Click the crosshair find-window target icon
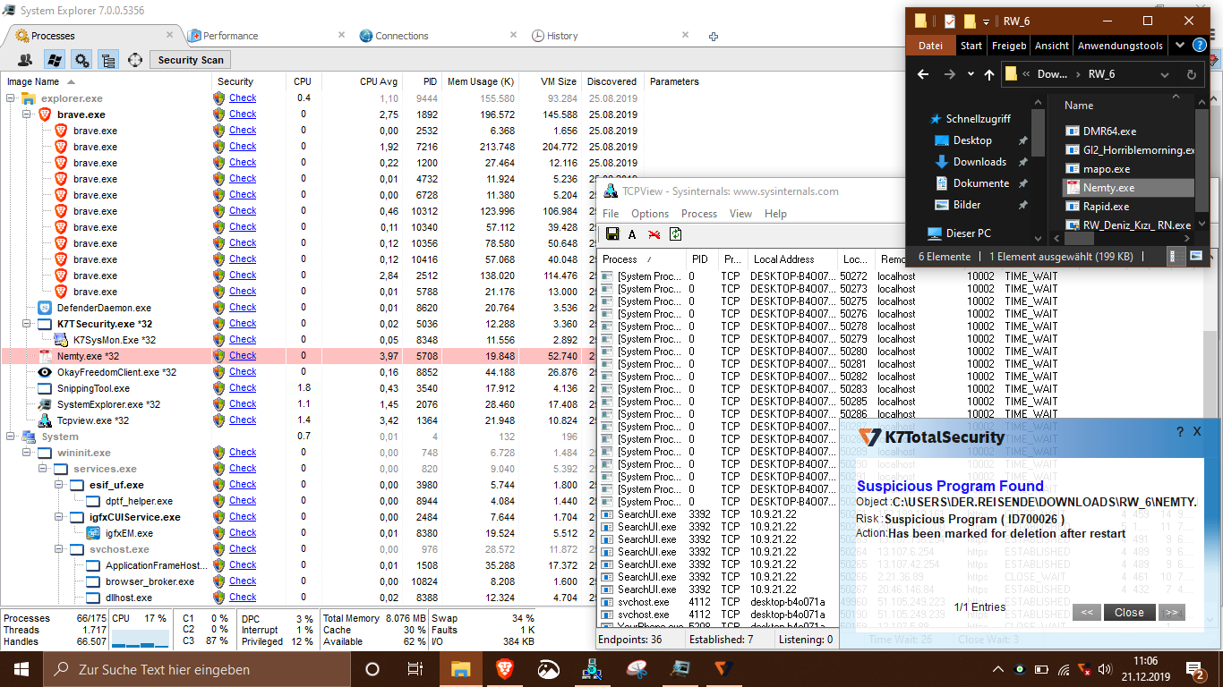The image size is (1223, 687). pos(135,60)
